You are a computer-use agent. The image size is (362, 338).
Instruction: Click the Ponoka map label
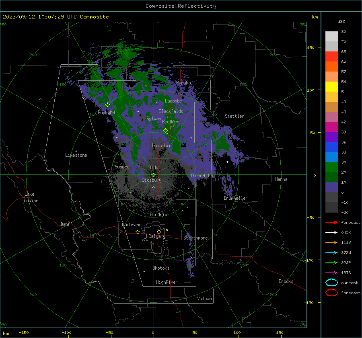(183, 83)
